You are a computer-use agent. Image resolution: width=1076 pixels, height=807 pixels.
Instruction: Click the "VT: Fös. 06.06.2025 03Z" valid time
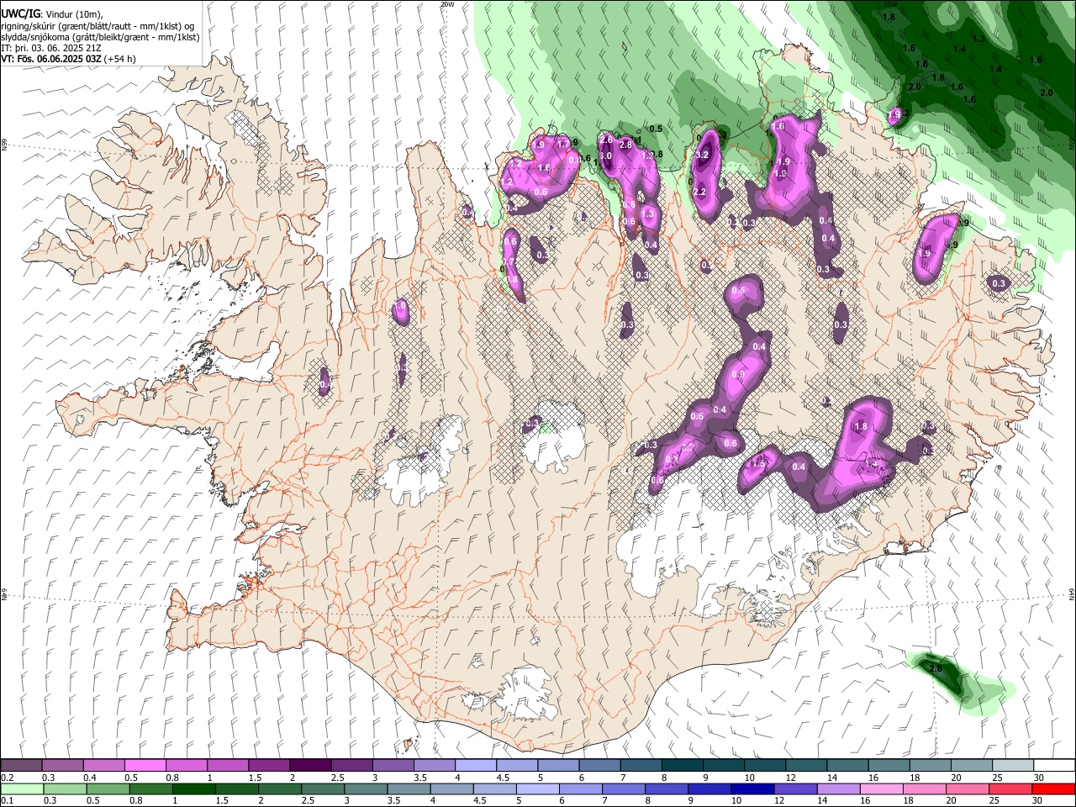point(51,59)
